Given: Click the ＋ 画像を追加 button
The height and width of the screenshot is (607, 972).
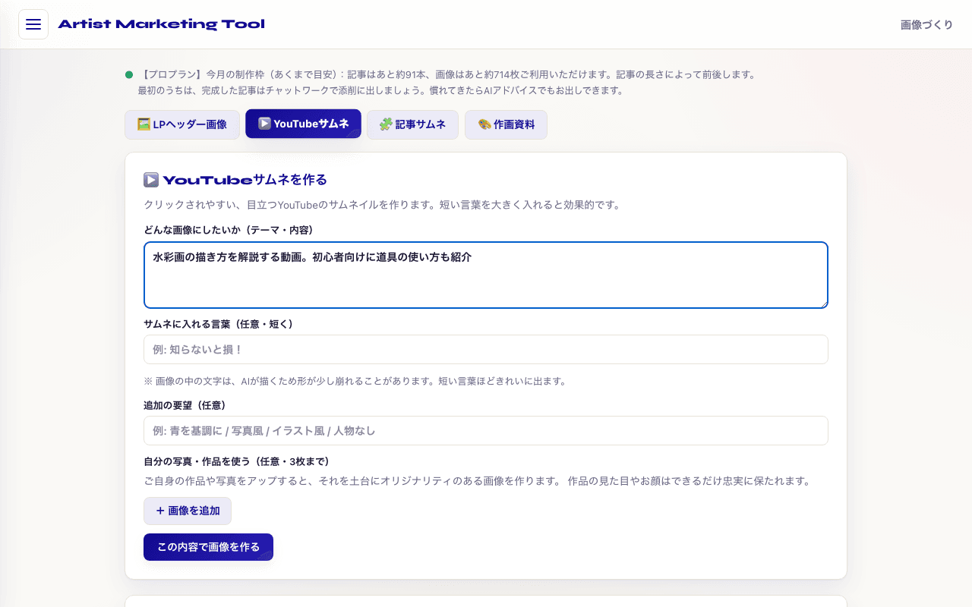Looking at the screenshot, I should pyautogui.click(x=188, y=511).
